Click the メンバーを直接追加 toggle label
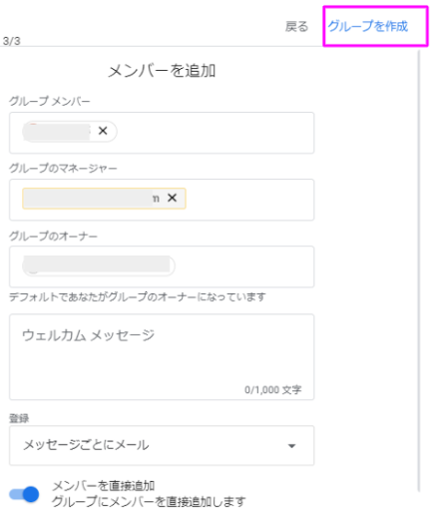The height and width of the screenshot is (511, 438). [x=104, y=486]
